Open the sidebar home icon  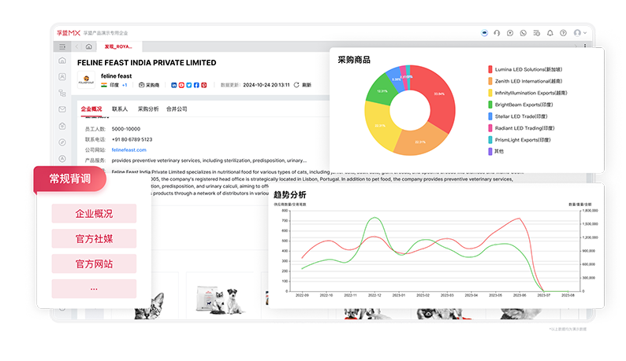[62, 60]
